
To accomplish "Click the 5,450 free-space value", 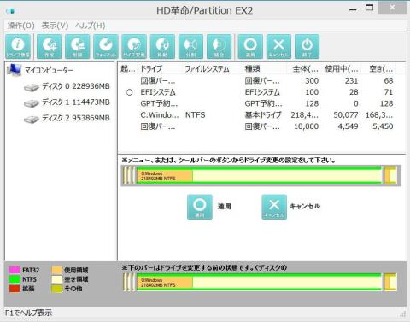I will point(383,126).
